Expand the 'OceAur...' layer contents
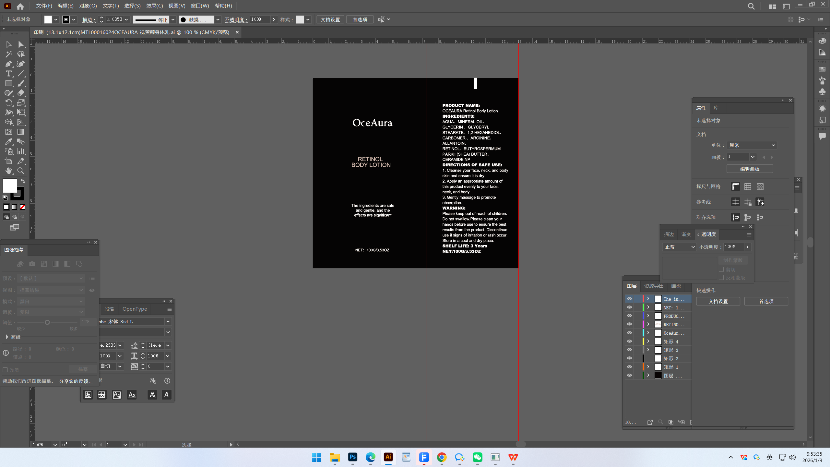830x467 pixels. pos(648,333)
